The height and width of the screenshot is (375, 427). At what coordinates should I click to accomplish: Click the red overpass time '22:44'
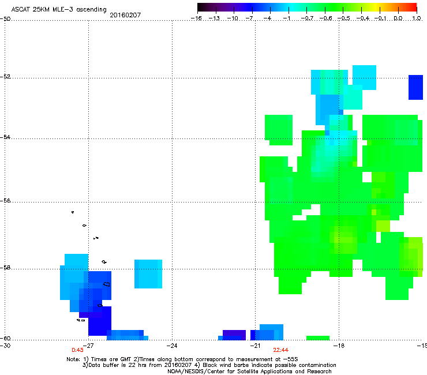281,350
